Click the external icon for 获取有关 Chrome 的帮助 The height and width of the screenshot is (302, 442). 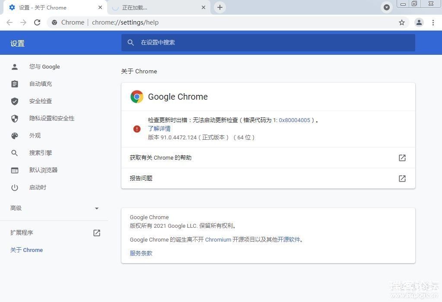(402, 157)
